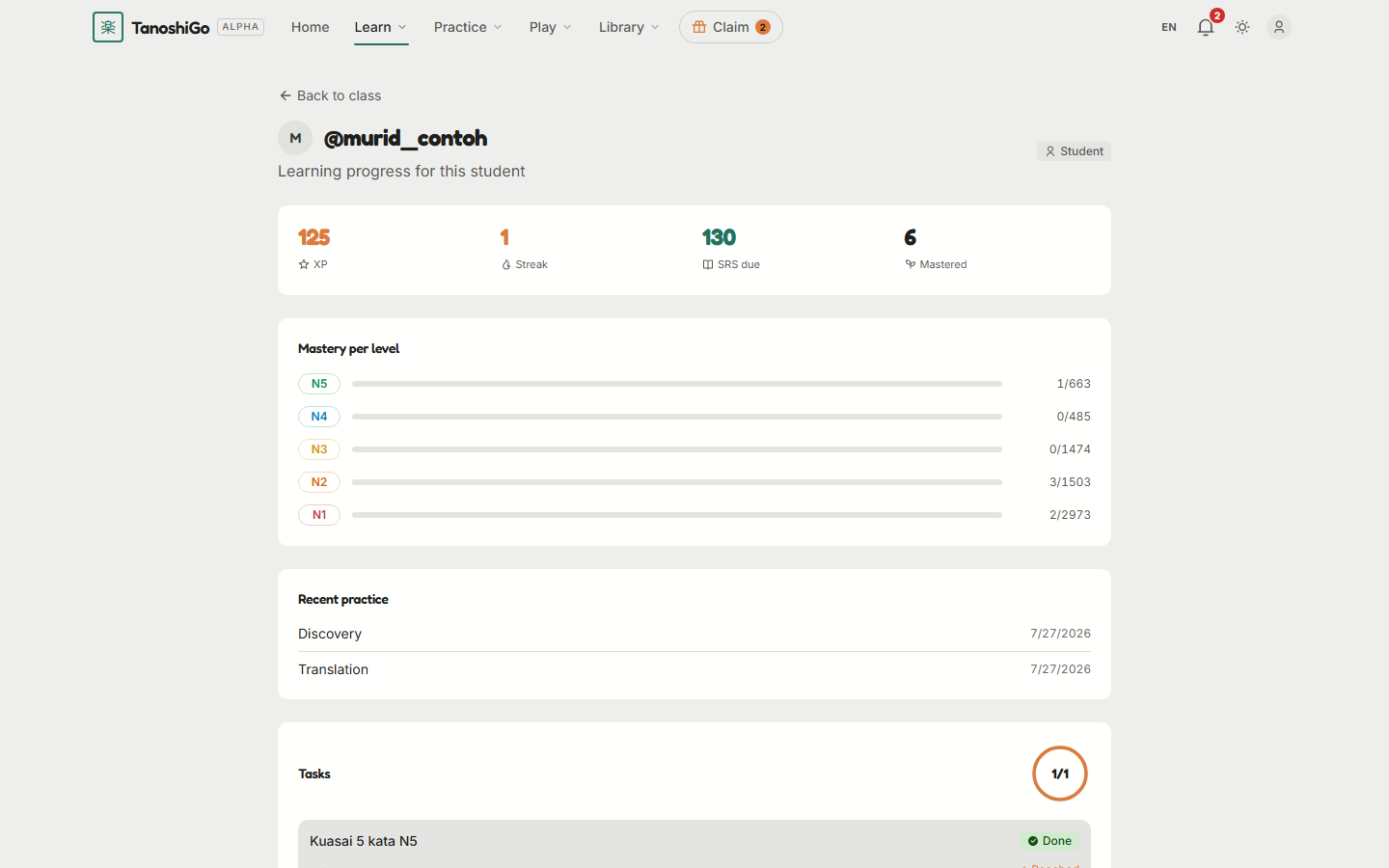Viewport: 1389px width, 868px height.
Task: Click the 2/2973 N1 mastery count
Action: (1070, 515)
